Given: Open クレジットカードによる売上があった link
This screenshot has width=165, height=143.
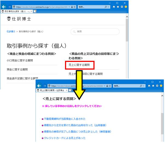Looking at the screenshot, I should tap(65, 138).
